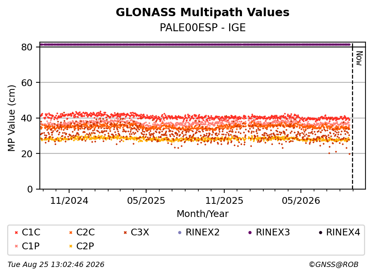Viewport: 373px width, 276px height.
Task: Click the 05/2026 x-axis tick label
Action: point(301,201)
